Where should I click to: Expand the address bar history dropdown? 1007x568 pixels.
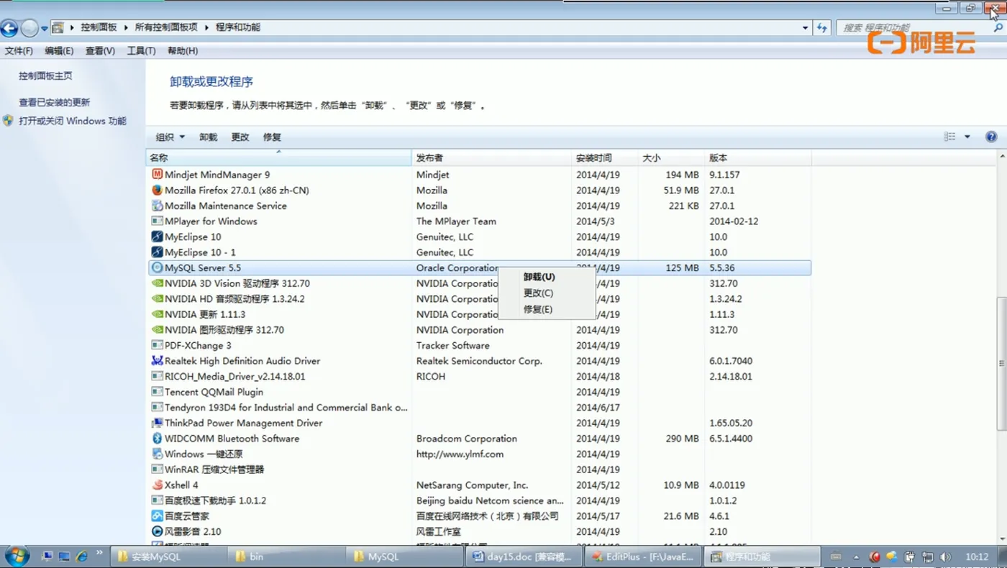(805, 27)
